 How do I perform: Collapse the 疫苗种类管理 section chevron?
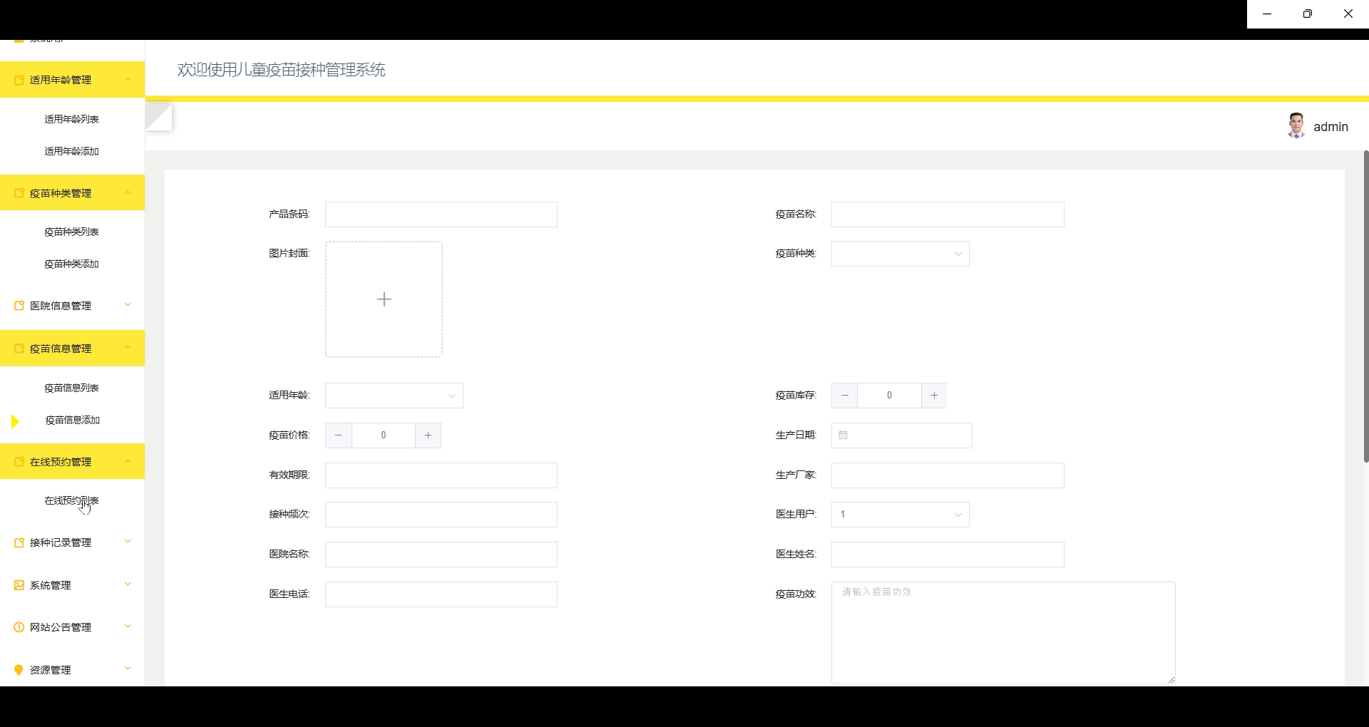click(128, 192)
